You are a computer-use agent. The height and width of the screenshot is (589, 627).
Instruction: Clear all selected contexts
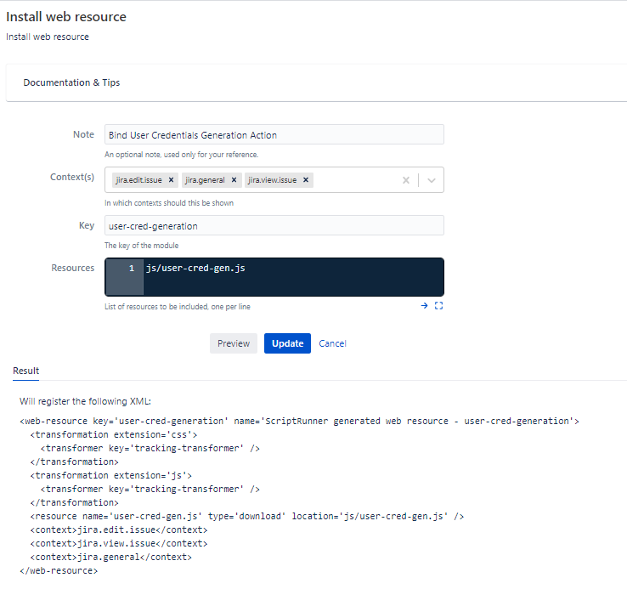click(x=406, y=180)
